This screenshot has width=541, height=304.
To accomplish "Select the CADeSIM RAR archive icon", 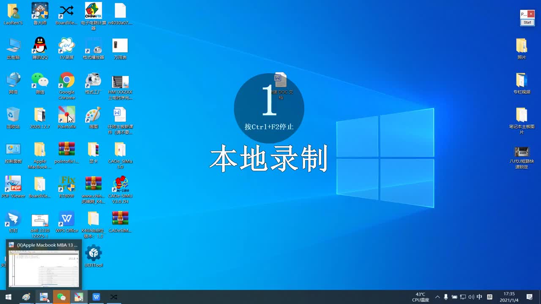I will click(x=120, y=222).
